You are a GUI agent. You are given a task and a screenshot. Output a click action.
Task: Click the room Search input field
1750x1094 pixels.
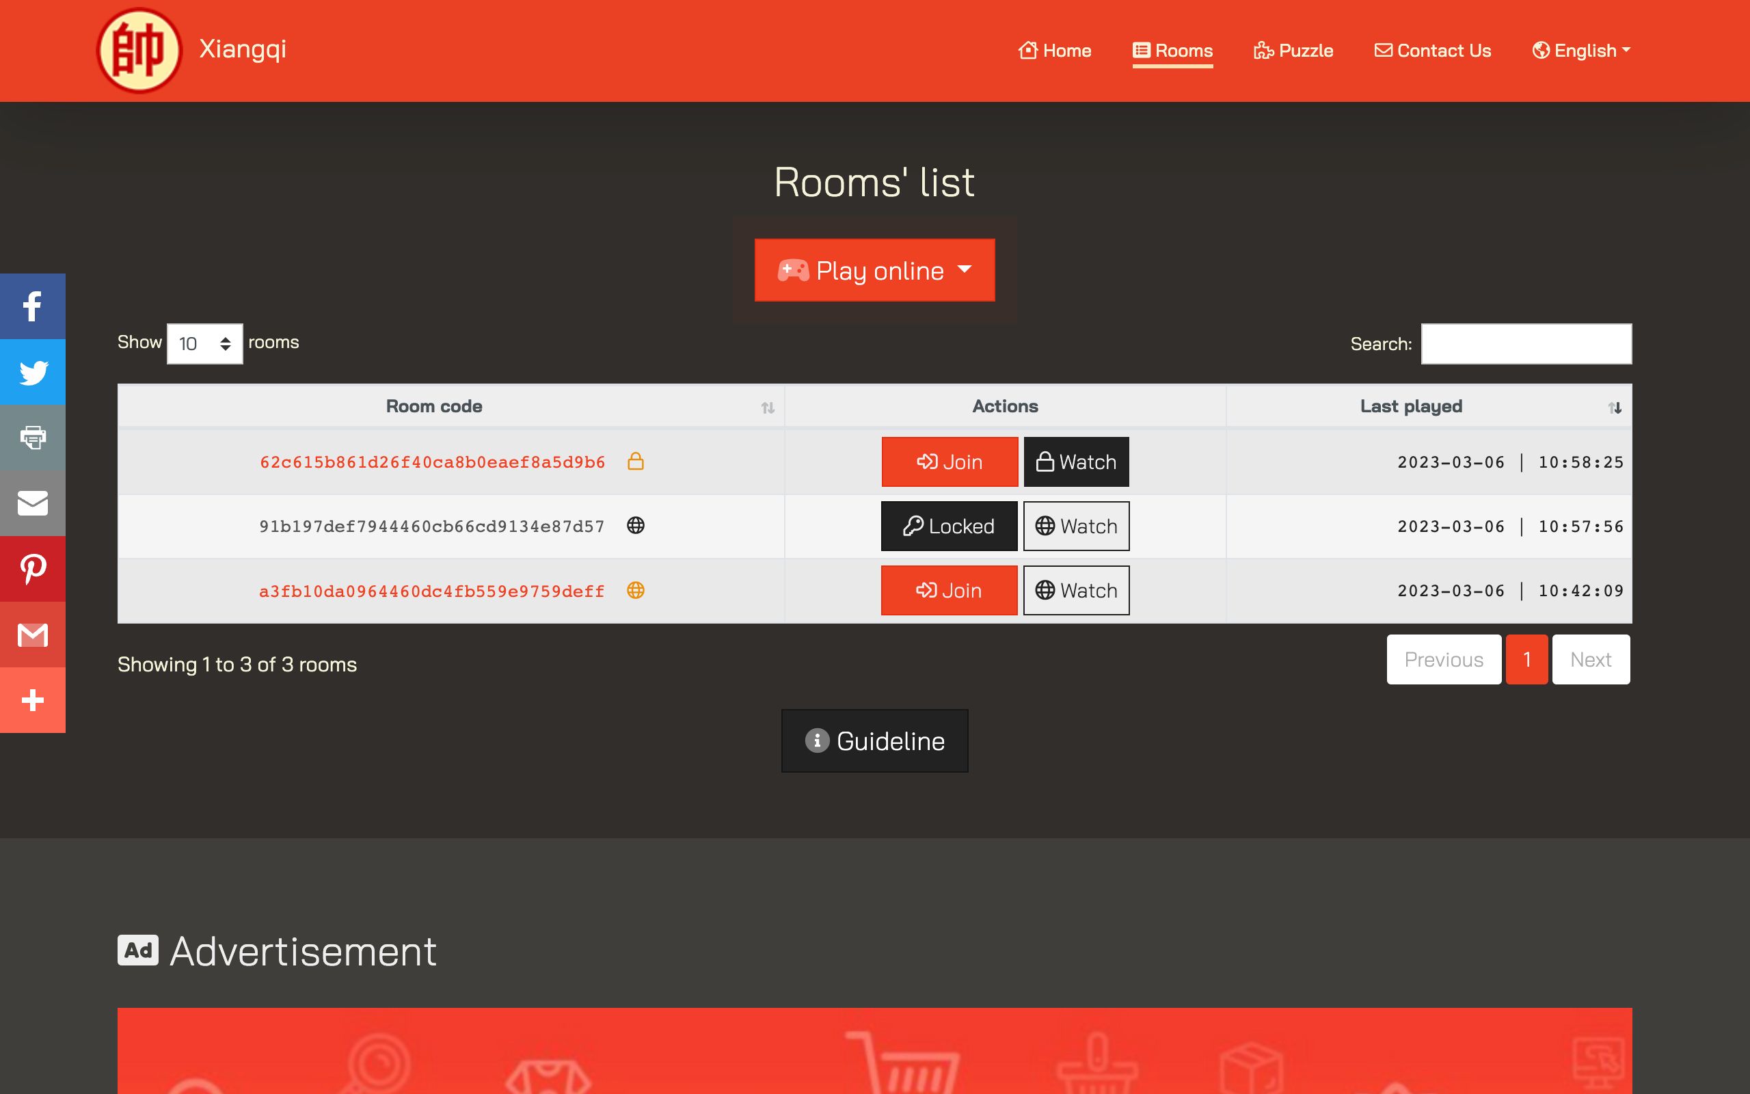point(1526,344)
